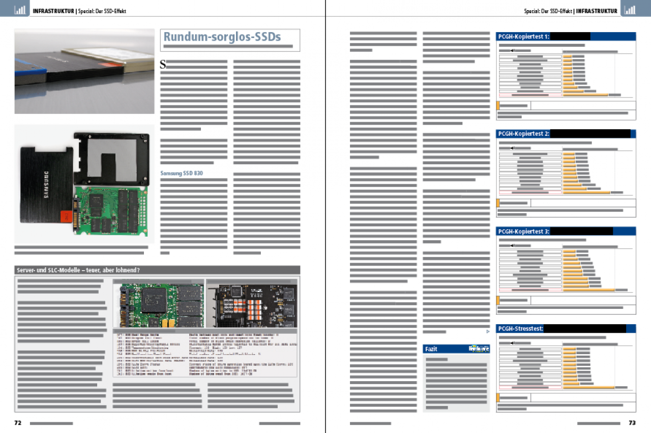Image resolution: width=651 pixels, height=433 pixels.
Task: Click the 'Fazit' box heading
Action: tap(432, 349)
